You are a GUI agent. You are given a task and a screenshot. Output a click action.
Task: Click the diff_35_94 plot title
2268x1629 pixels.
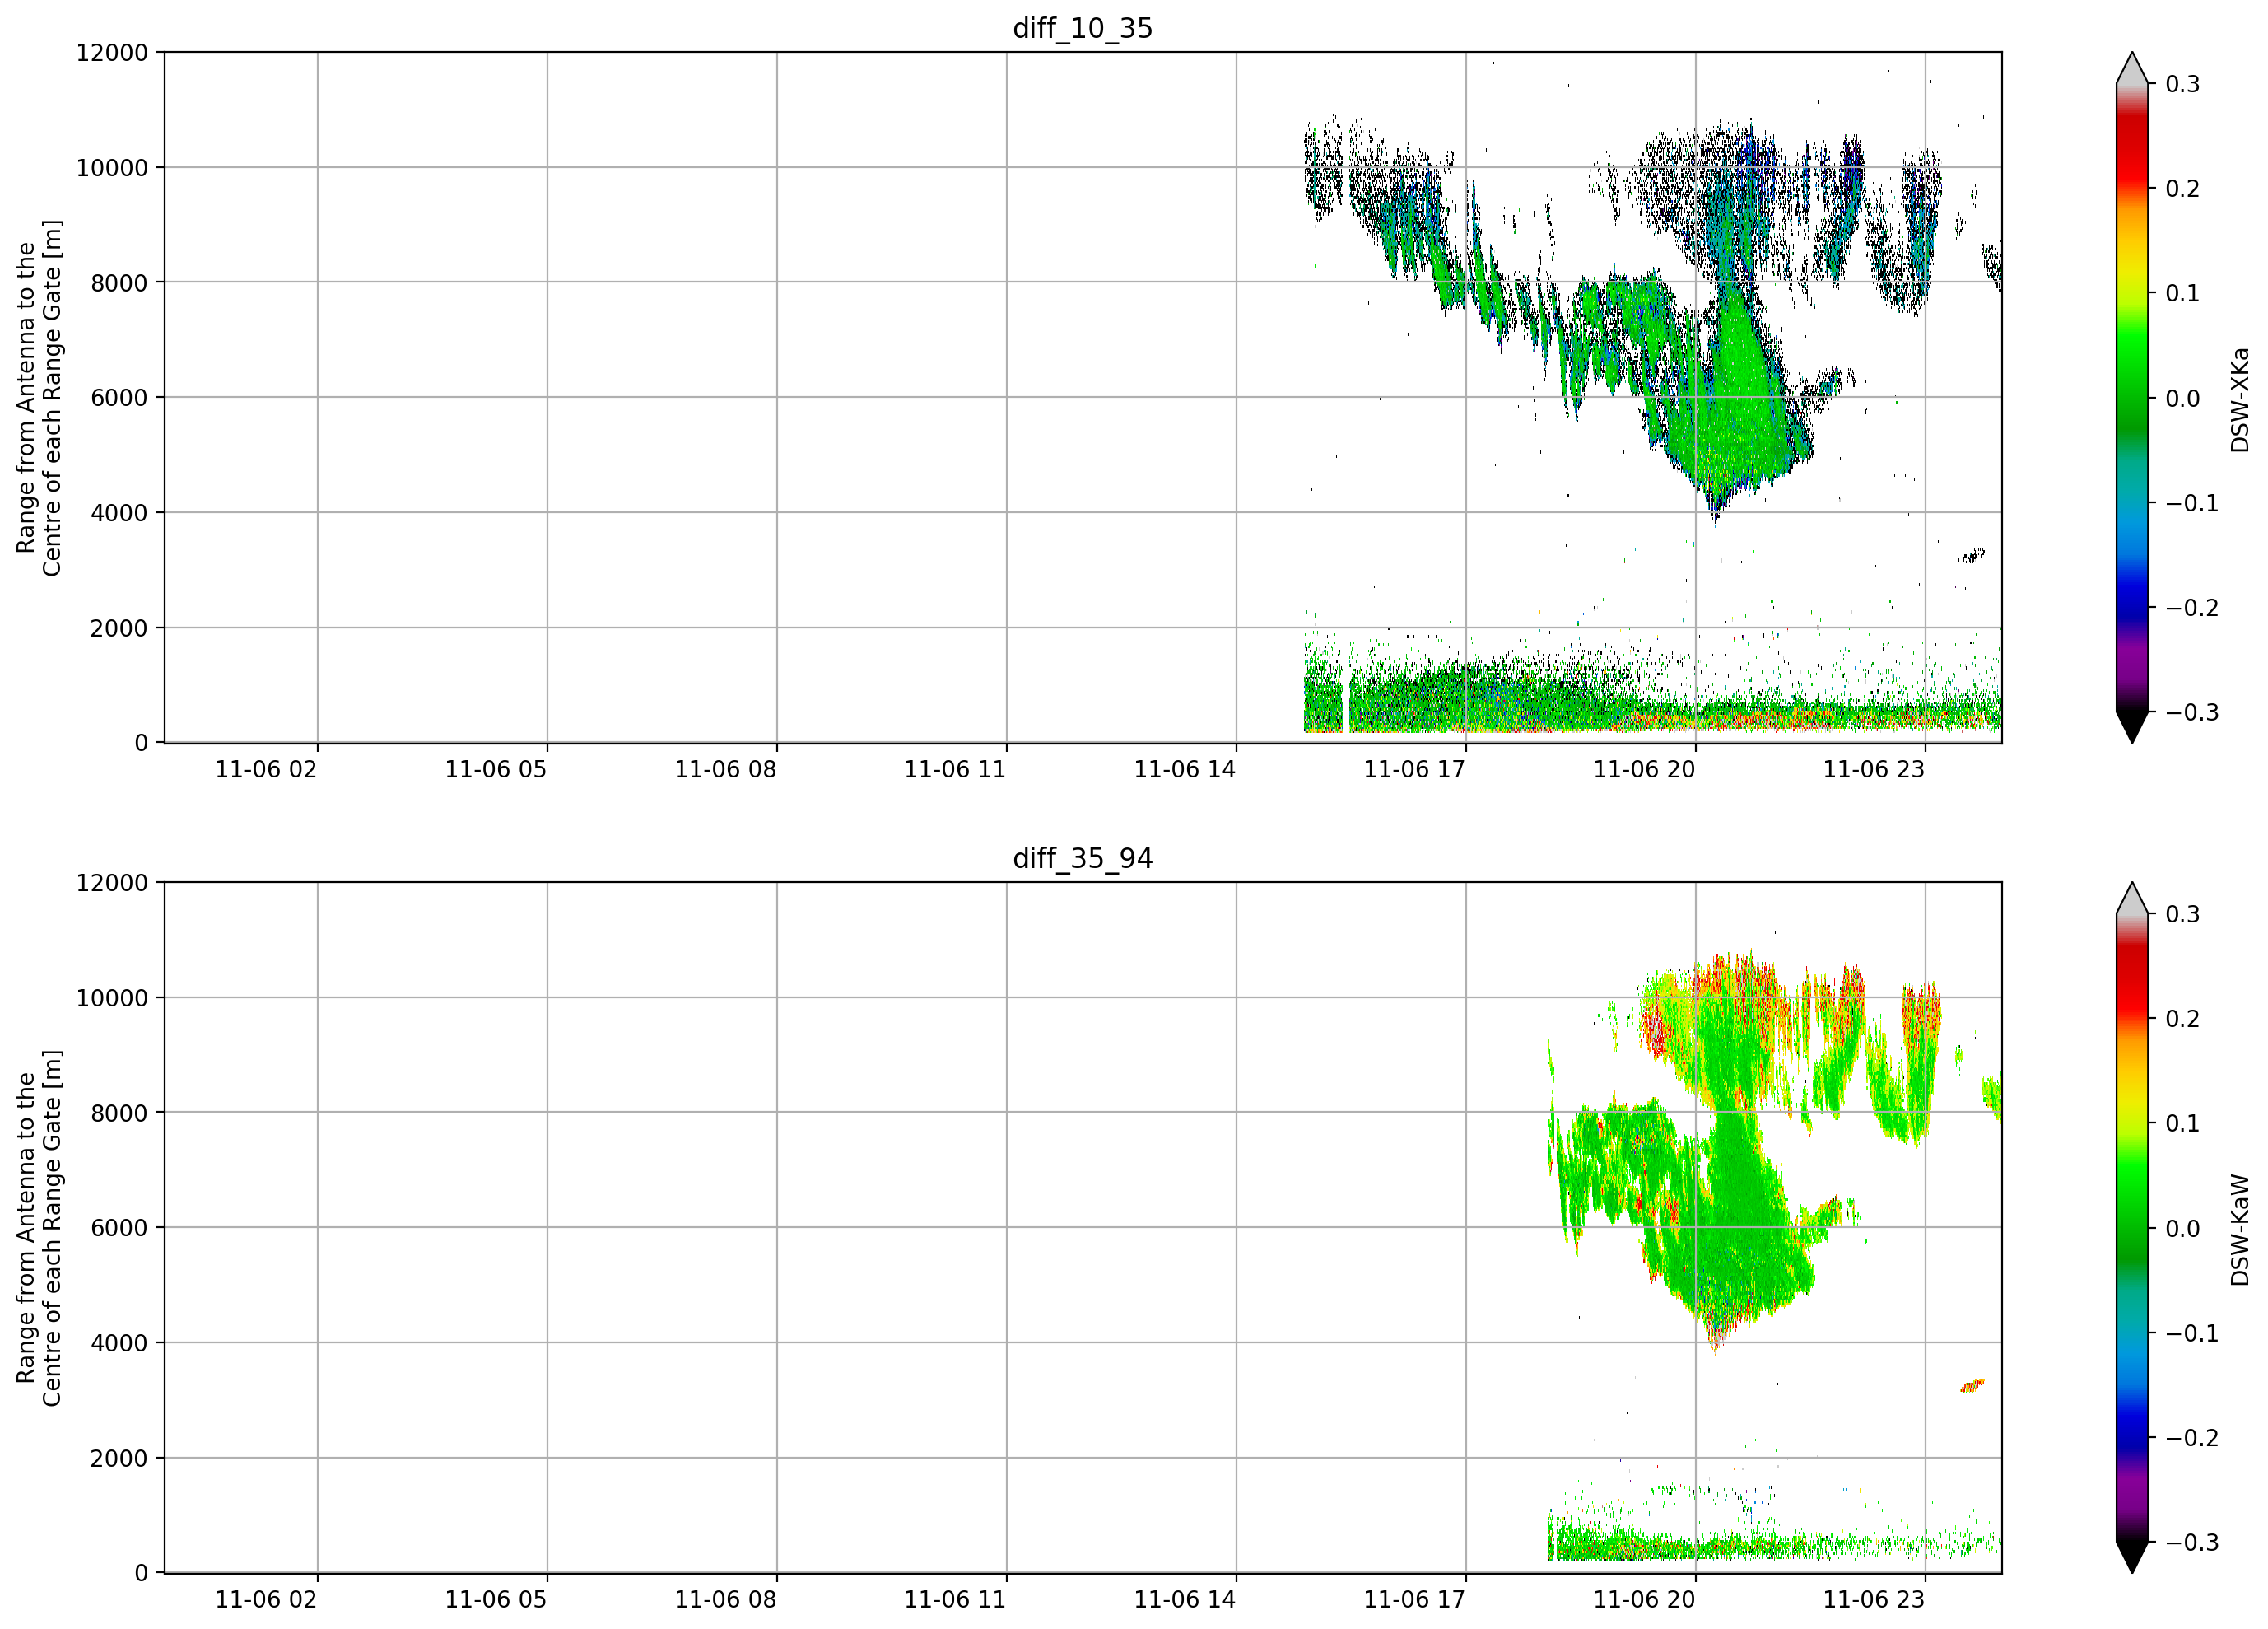click(x=1083, y=858)
